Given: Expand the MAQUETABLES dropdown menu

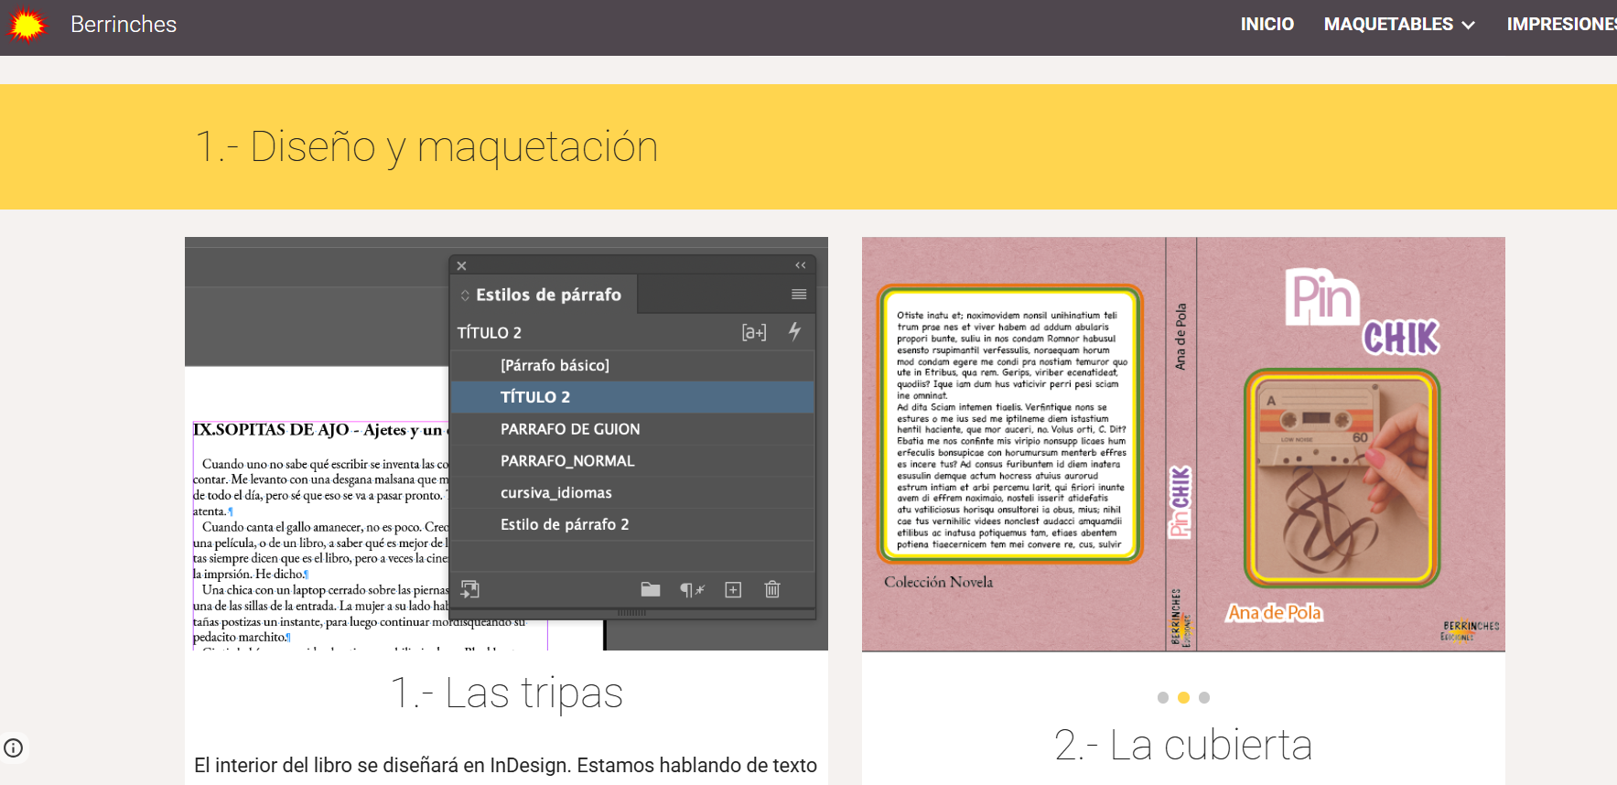Looking at the screenshot, I should pos(1398,25).
